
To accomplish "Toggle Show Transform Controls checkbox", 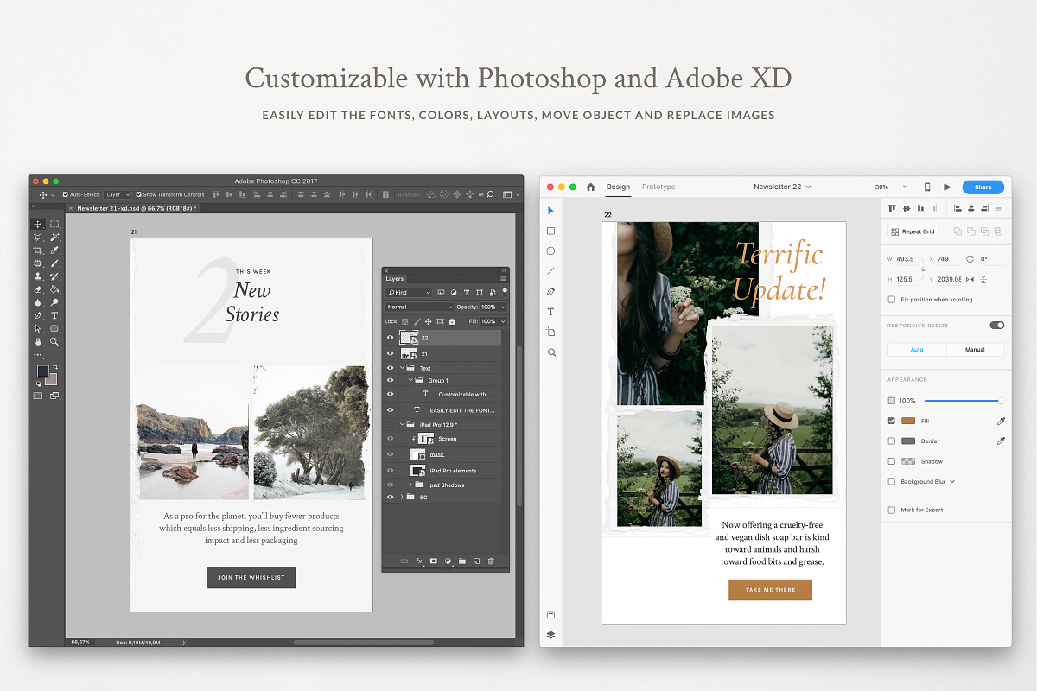I will (x=138, y=194).
